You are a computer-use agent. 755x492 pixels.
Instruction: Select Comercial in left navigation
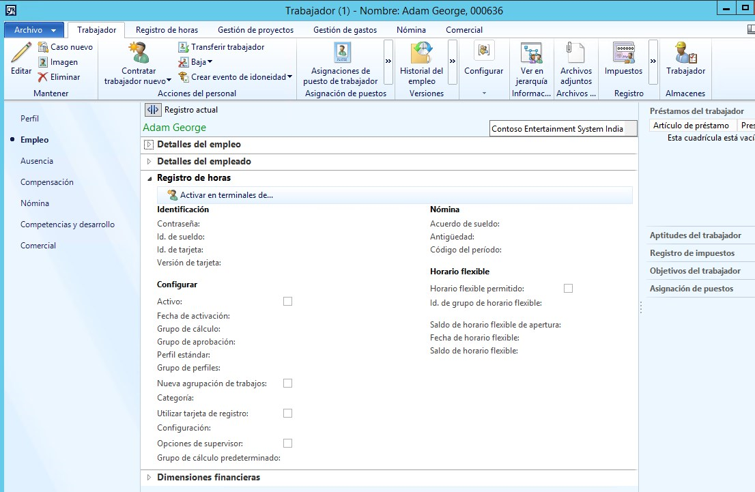[38, 246]
